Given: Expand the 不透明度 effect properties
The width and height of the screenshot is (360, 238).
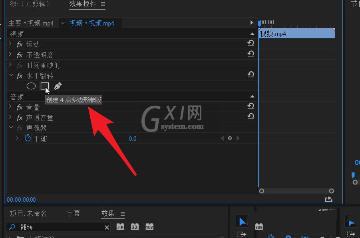Looking at the screenshot, I should (10, 54).
